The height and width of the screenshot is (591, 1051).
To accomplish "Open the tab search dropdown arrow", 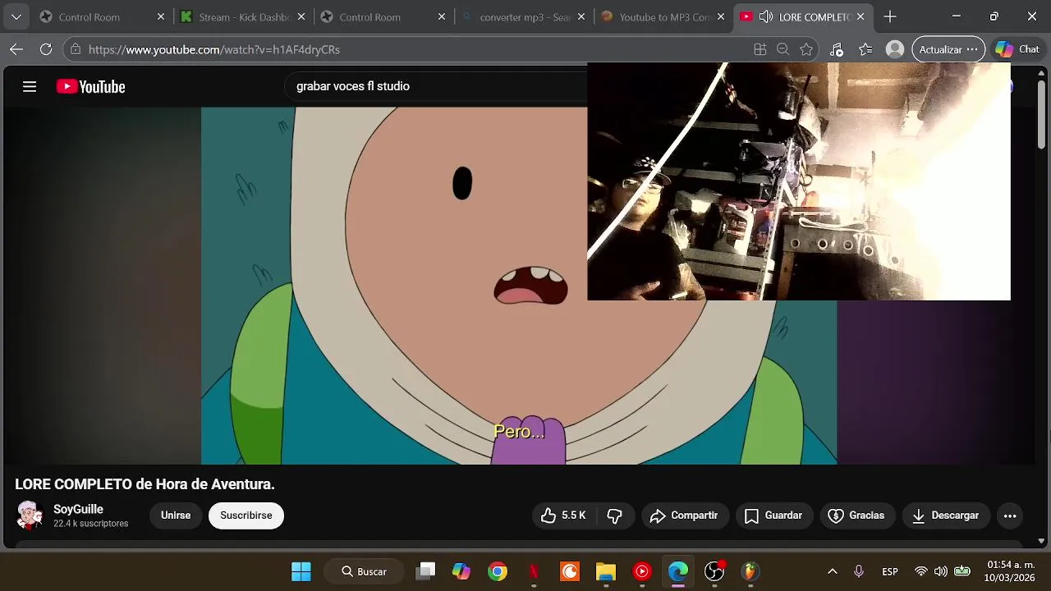I will (x=16, y=16).
